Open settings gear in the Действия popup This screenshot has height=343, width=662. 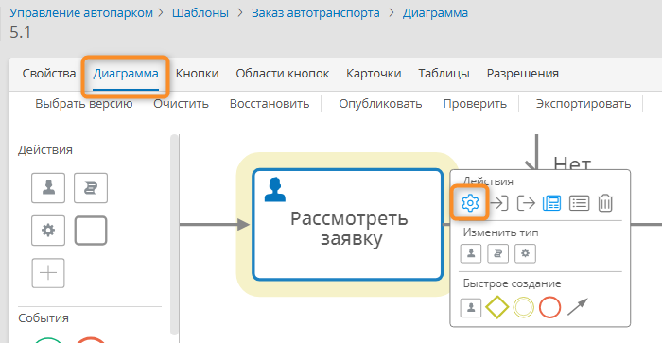click(x=470, y=203)
